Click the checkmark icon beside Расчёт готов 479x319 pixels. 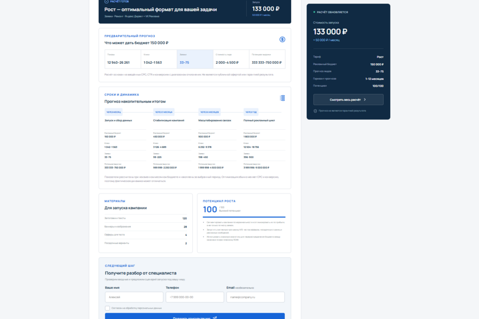coord(106,2)
